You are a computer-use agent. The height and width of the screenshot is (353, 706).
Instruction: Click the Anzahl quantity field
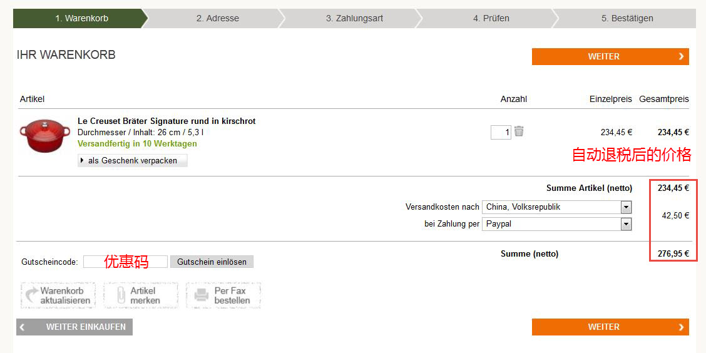[501, 133]
